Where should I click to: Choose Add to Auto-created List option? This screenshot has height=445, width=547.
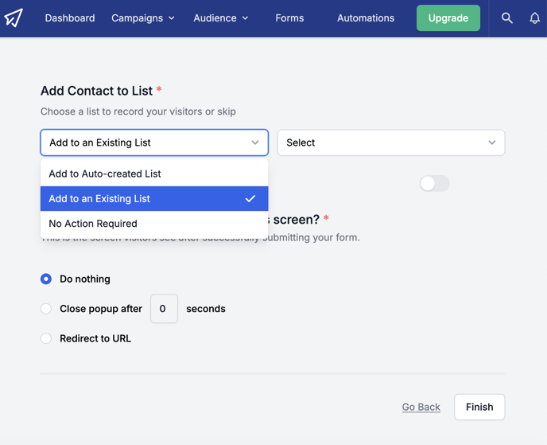click(x=154, y=174)
